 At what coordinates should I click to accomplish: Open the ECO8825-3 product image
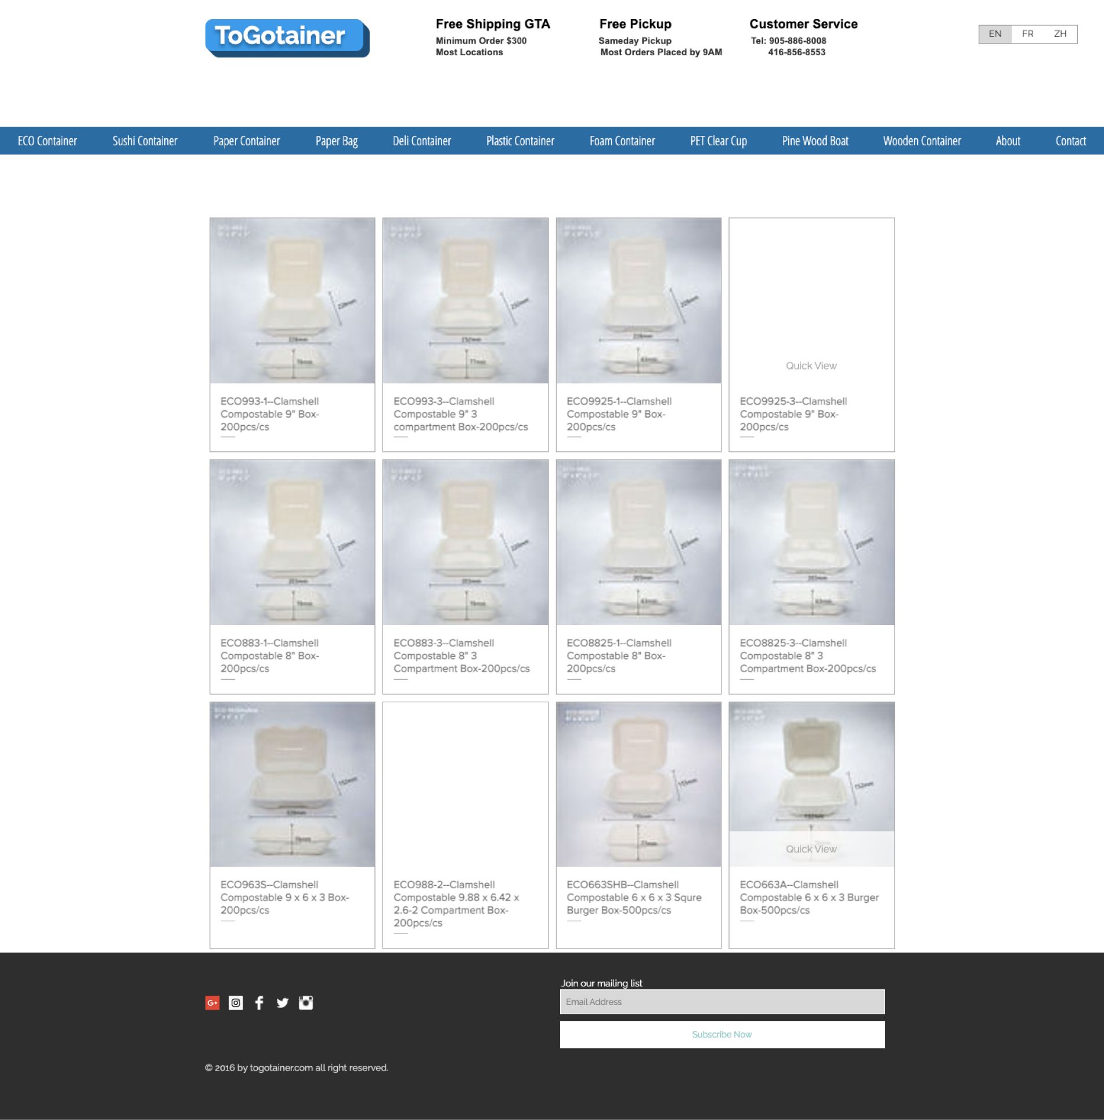pyautogui.click(x=811, y=542)
